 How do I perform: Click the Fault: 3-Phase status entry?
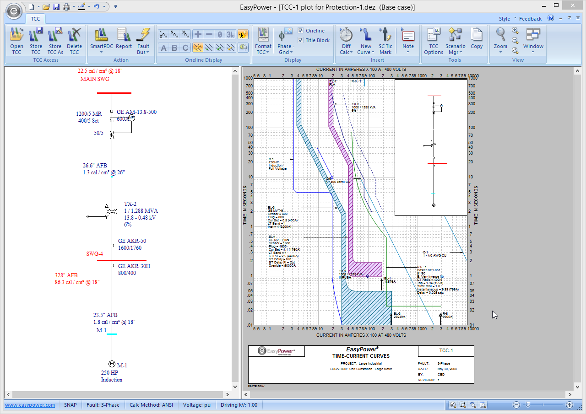pos(103,405)
